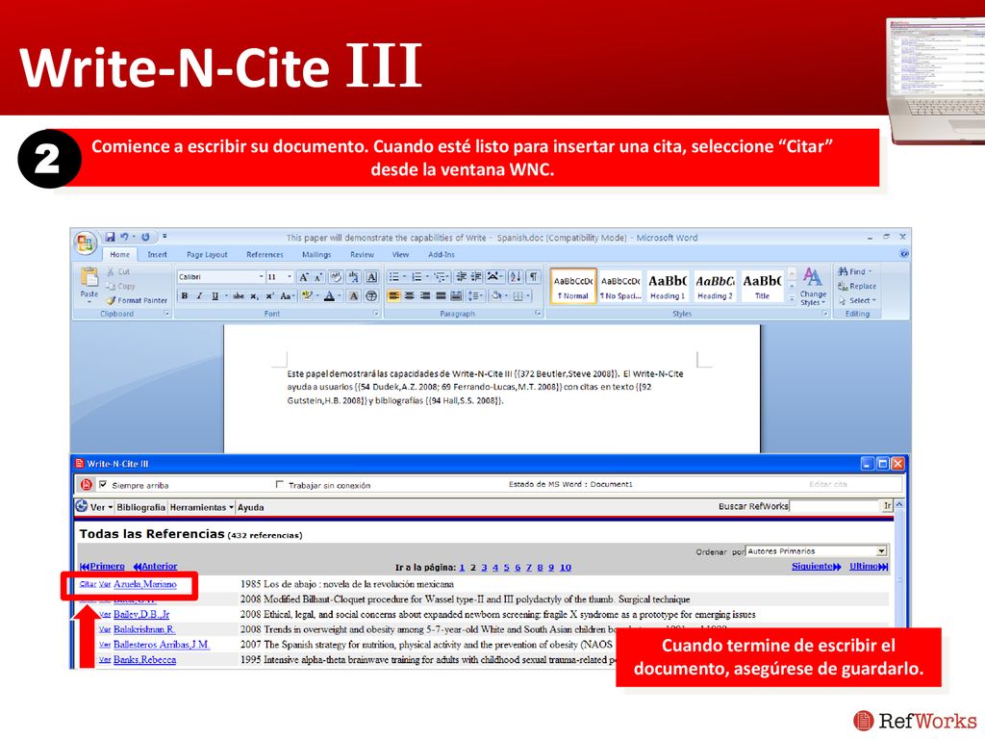Underline the selected text

215,296
